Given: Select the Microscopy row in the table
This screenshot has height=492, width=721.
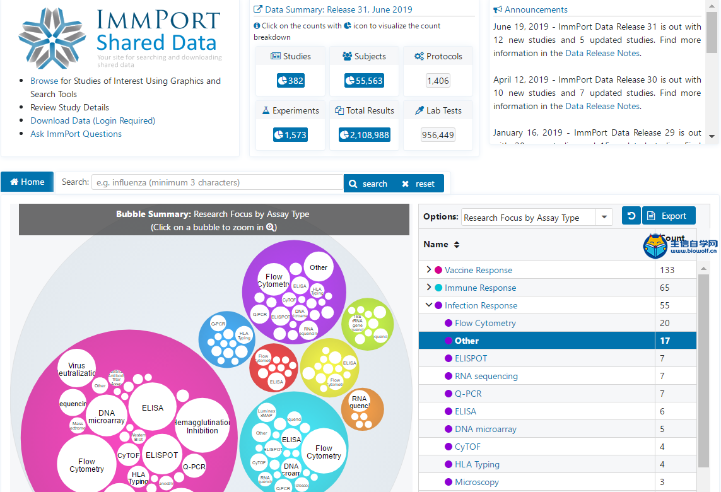Looking at the screenshot, I should 557,482.
